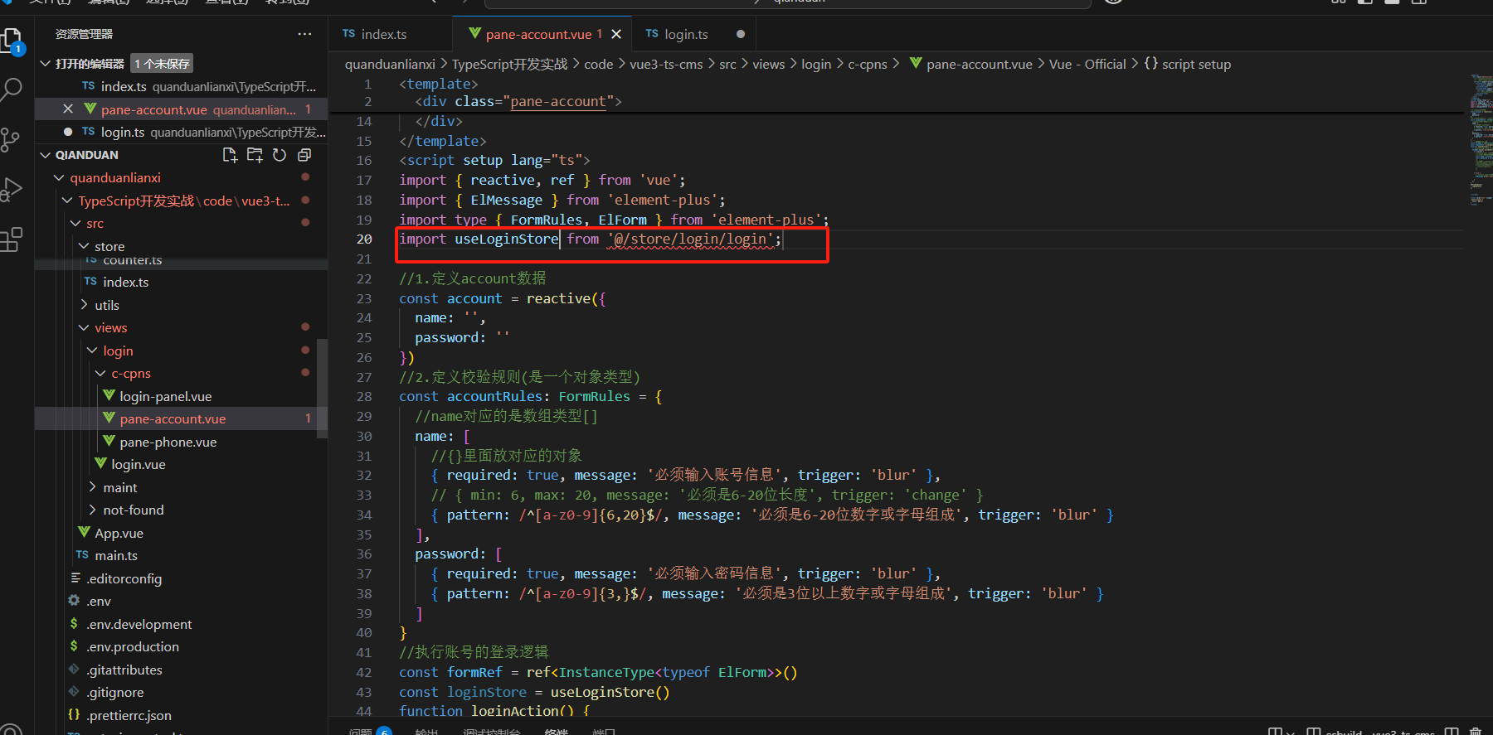This screenshot has width=1493, height=735.
Task: Collapse TypeScript开发实战\code\vue3-t... folder
Action: tap(67, 201)
